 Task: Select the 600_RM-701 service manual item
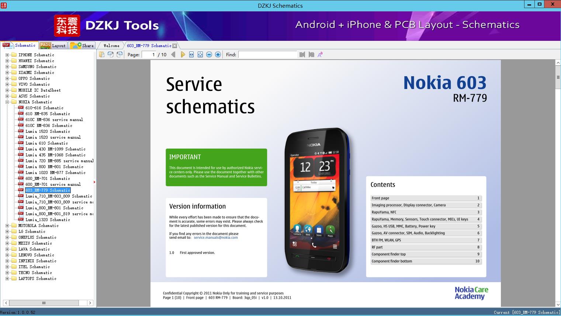pos(53,184)
